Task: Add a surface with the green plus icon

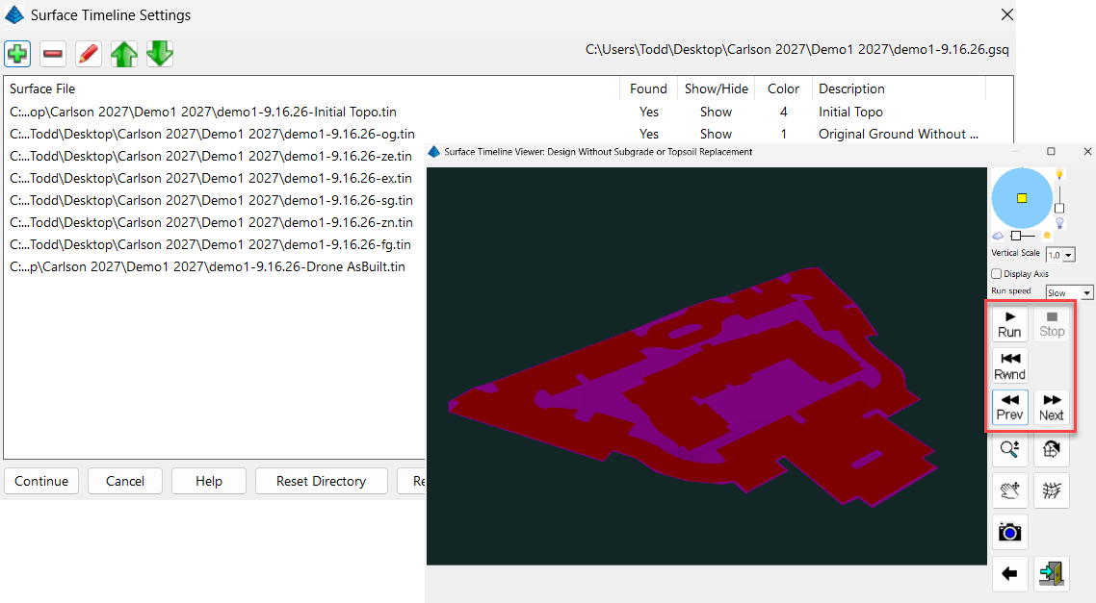Action: tap(17, 54)
